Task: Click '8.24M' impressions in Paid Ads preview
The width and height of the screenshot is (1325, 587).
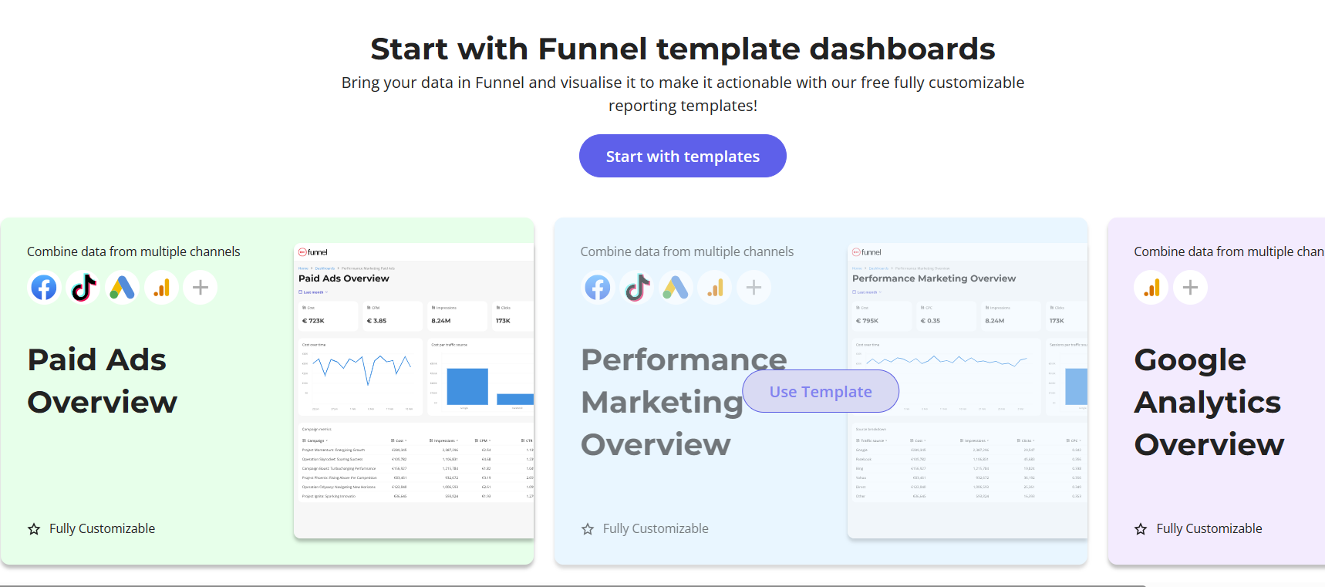Action: tap(441, 321)
